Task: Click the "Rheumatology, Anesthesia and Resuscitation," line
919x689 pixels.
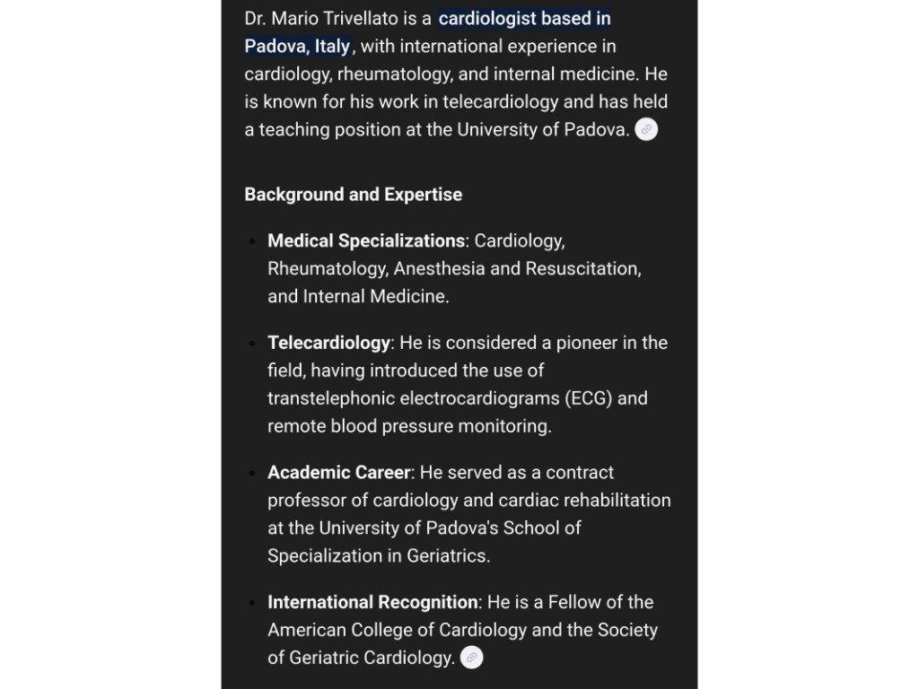Action: (x=454, y=269)
